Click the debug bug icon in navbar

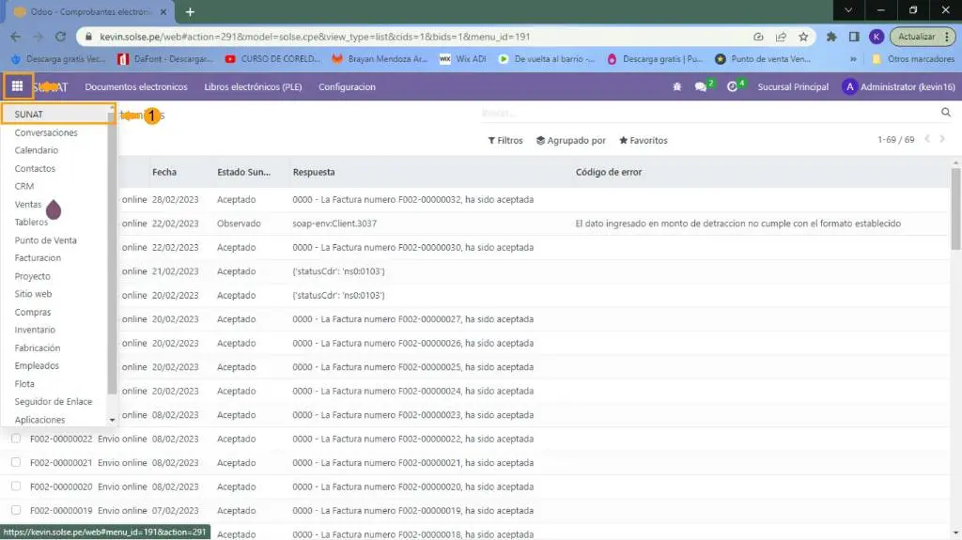tap(677, 87)
